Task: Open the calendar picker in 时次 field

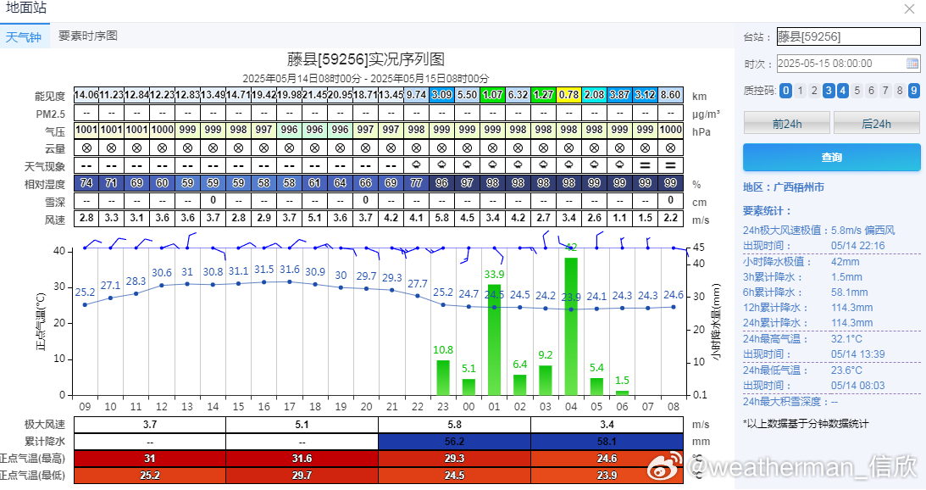Action: pos(912,64)
